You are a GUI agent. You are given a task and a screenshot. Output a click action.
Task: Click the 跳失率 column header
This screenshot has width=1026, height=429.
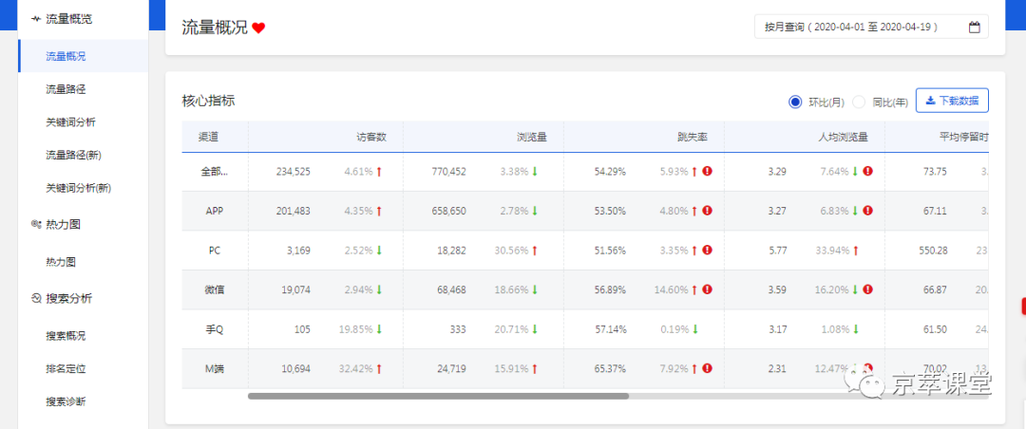pos(691,137)
